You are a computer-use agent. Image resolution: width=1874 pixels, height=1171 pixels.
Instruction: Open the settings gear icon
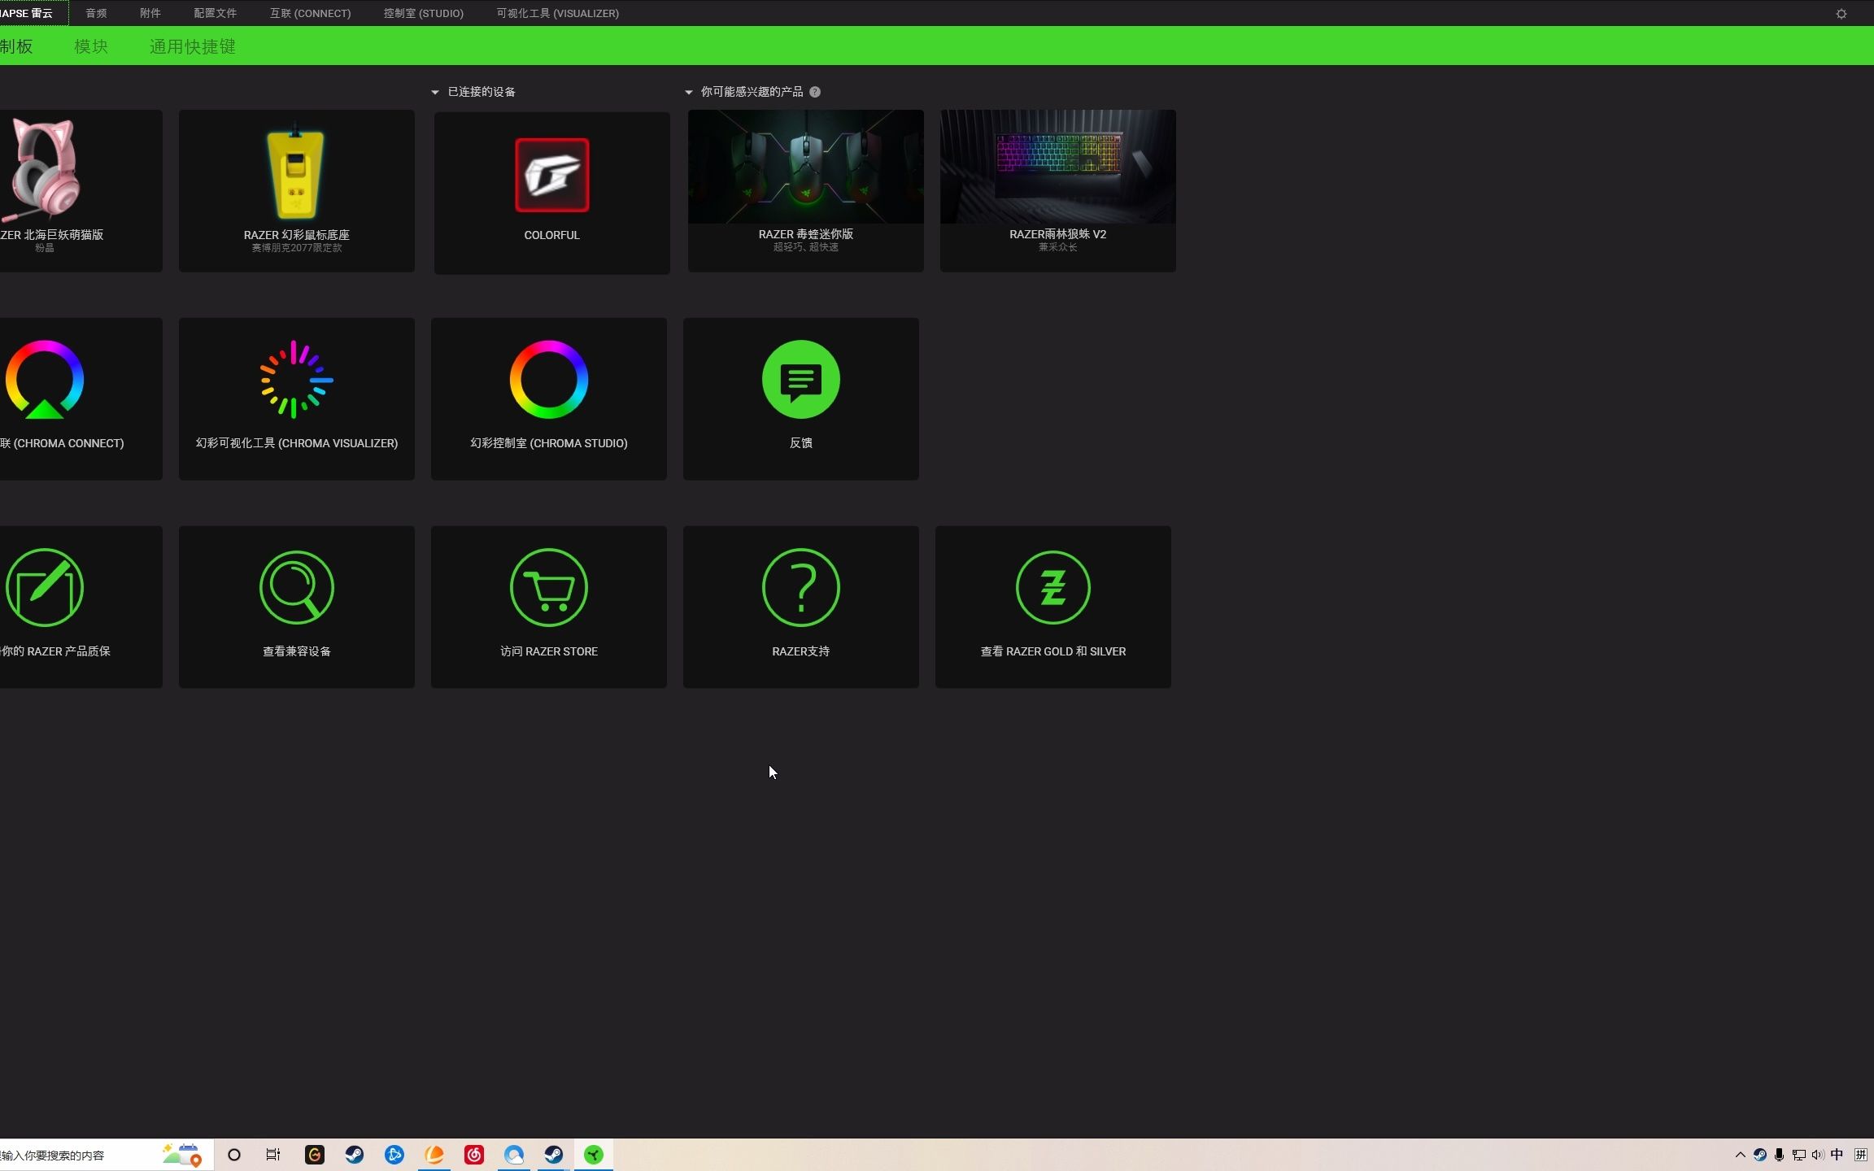point(1841,14)
